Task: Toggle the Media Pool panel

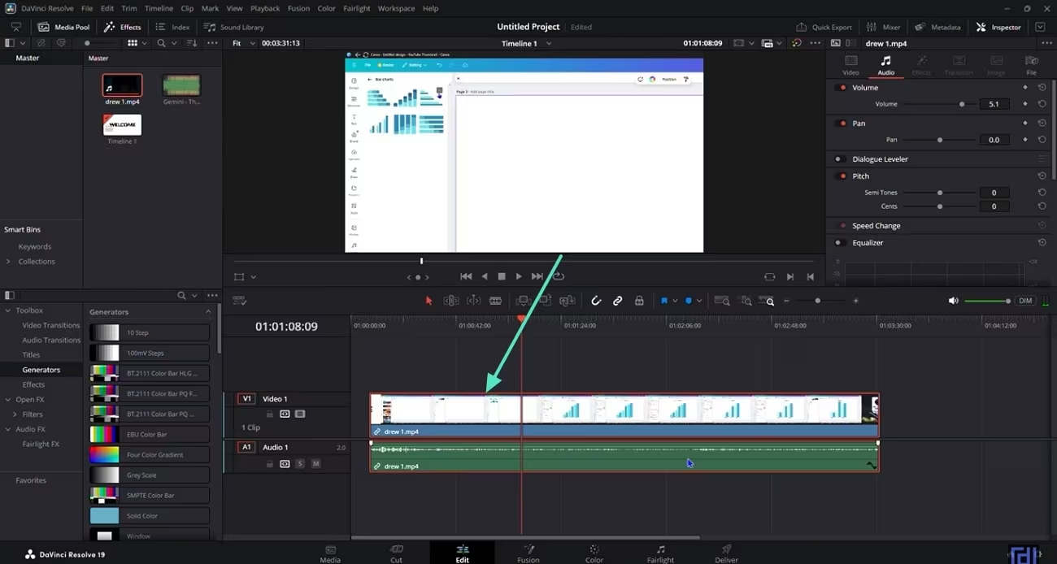Action: (x=63, y=27)
